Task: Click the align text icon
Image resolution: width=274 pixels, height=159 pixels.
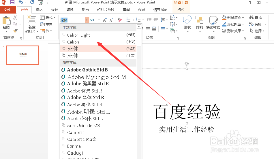Action: pos(172,24)
